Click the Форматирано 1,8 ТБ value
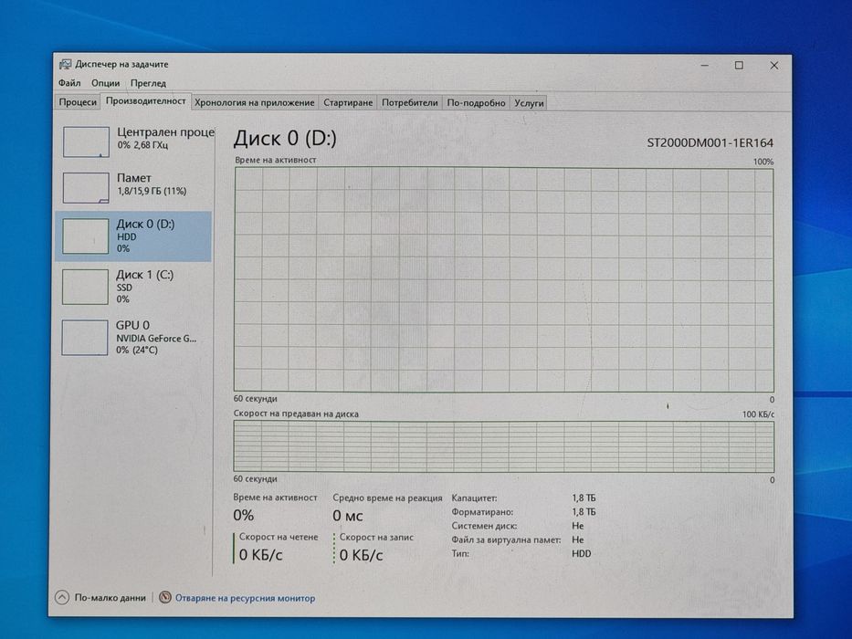Screen dimensions: 852x639 (584, 512)
